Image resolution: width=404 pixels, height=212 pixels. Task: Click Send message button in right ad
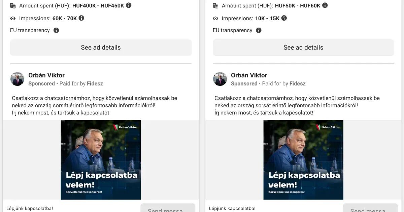(x=370, y=208)
